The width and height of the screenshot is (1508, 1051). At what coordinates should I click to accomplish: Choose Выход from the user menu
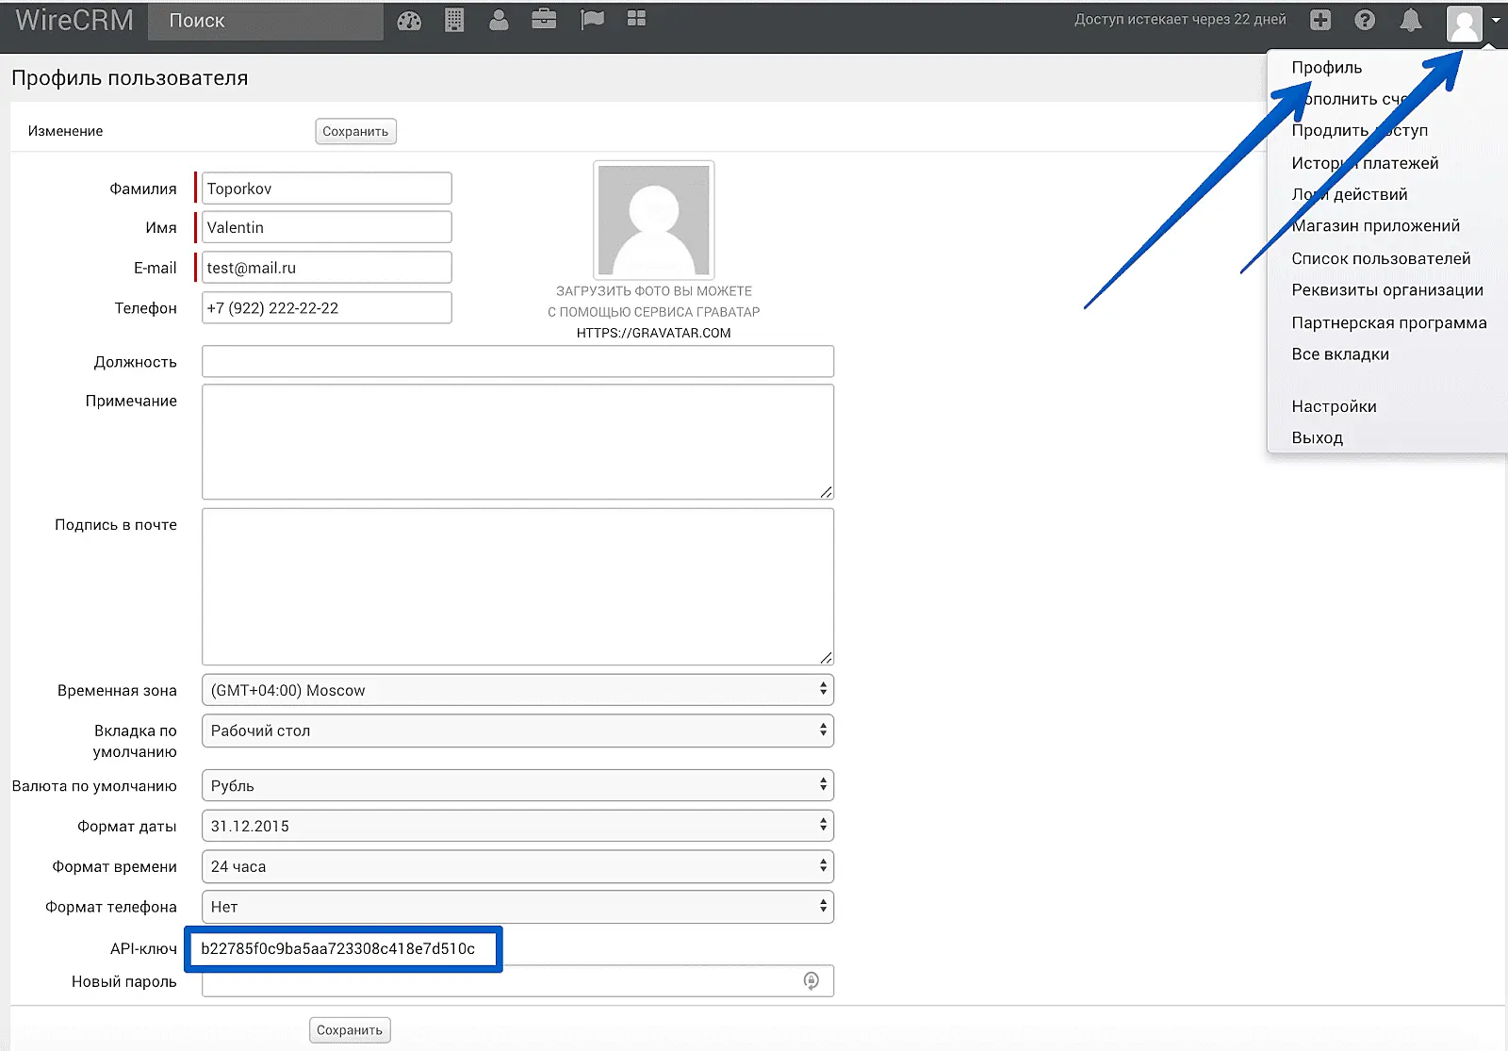(1317, 437)
